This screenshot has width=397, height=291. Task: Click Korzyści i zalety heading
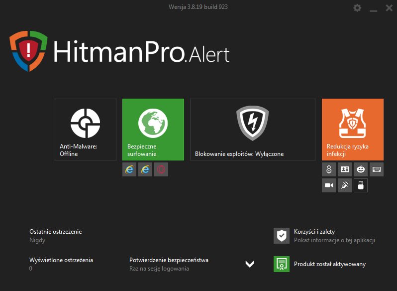pyautogui.click(x=314, y=232)
